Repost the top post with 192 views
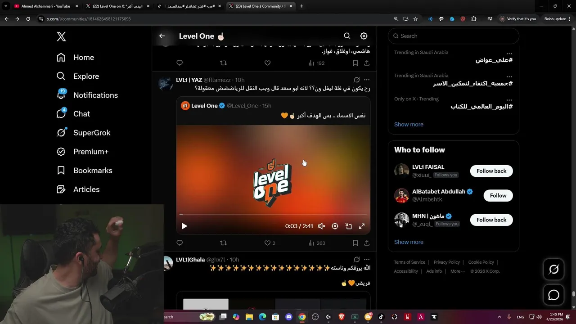The width and height of the screenshot is (576, 324). 223,63
